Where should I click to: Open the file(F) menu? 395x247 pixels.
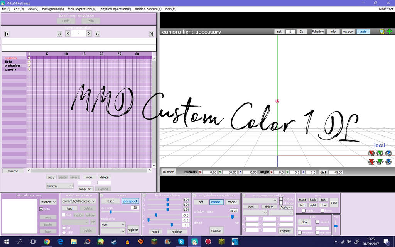(6, 9)
